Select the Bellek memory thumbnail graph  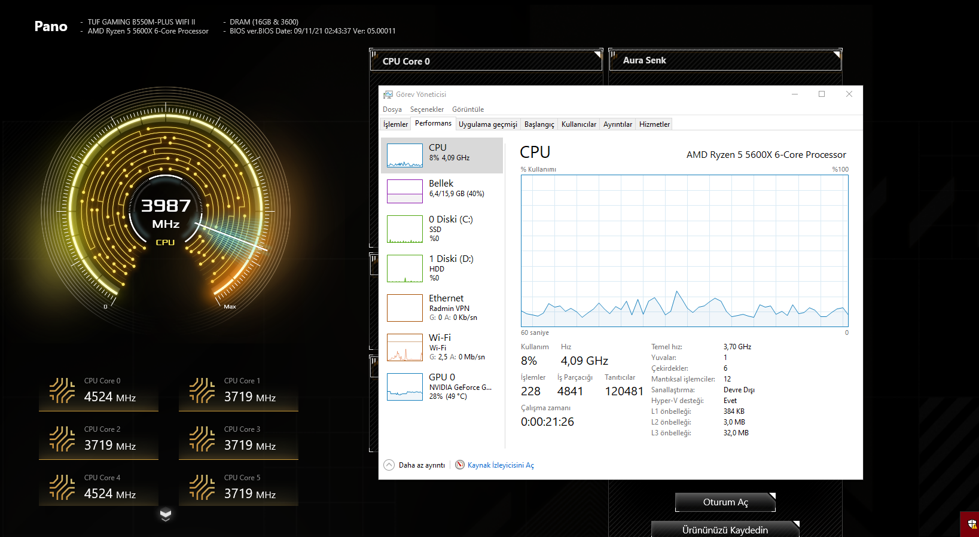405,191
